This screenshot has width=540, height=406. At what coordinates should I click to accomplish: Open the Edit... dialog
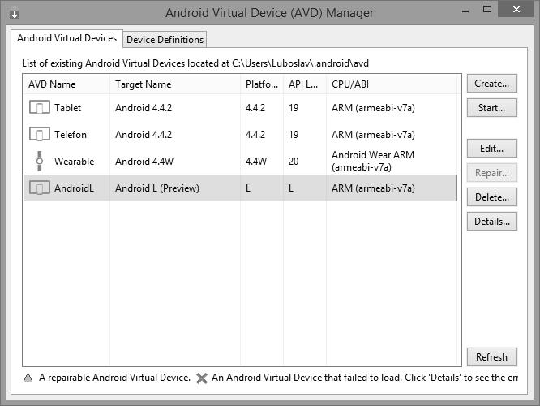(x=491, y=149)
